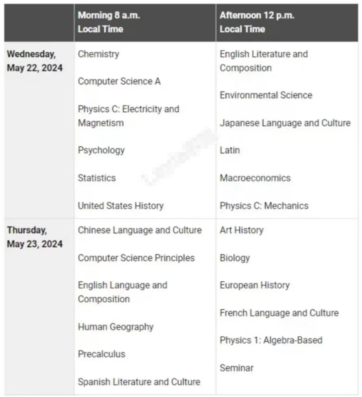Select Precalculus on Thursday morning

(x=102, y=354)
